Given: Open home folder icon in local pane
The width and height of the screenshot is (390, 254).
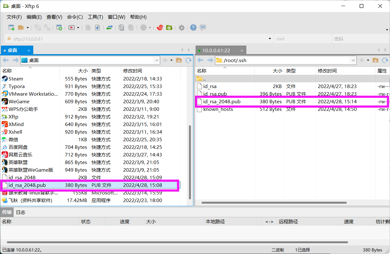Looking at the screenshot, I should point(179,60).
